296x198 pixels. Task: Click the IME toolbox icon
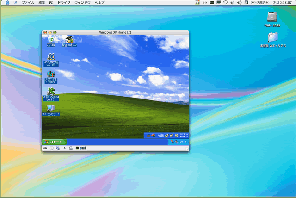[172, 136]
